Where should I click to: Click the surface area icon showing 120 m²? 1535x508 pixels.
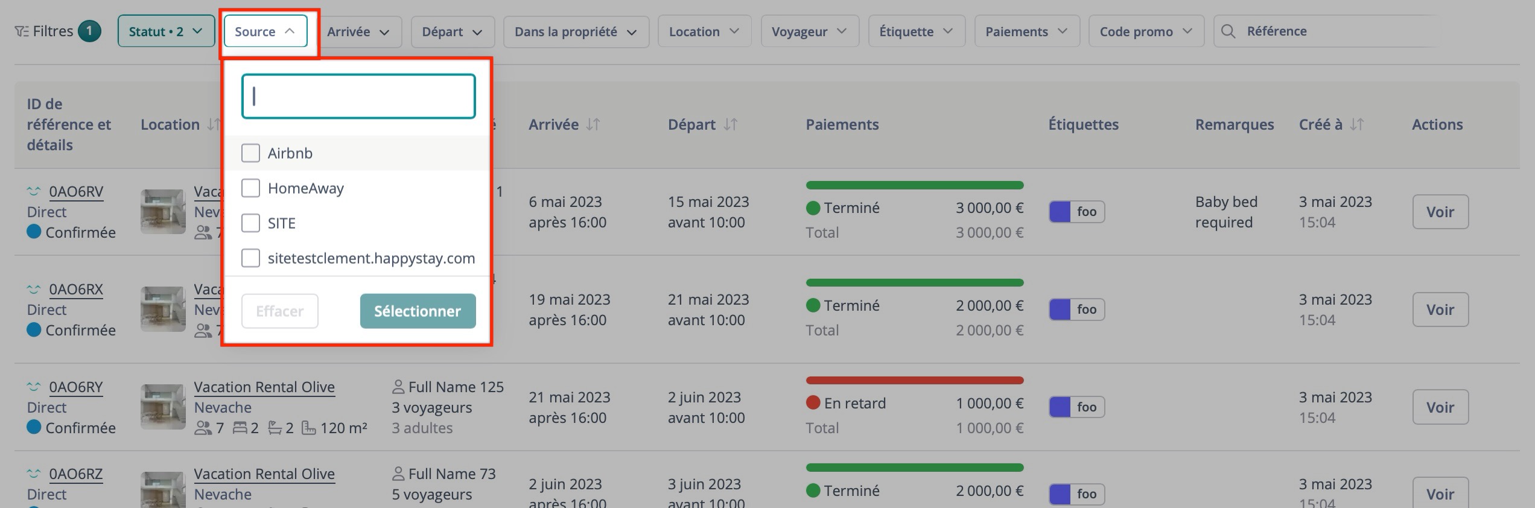(x=309, y=427)
